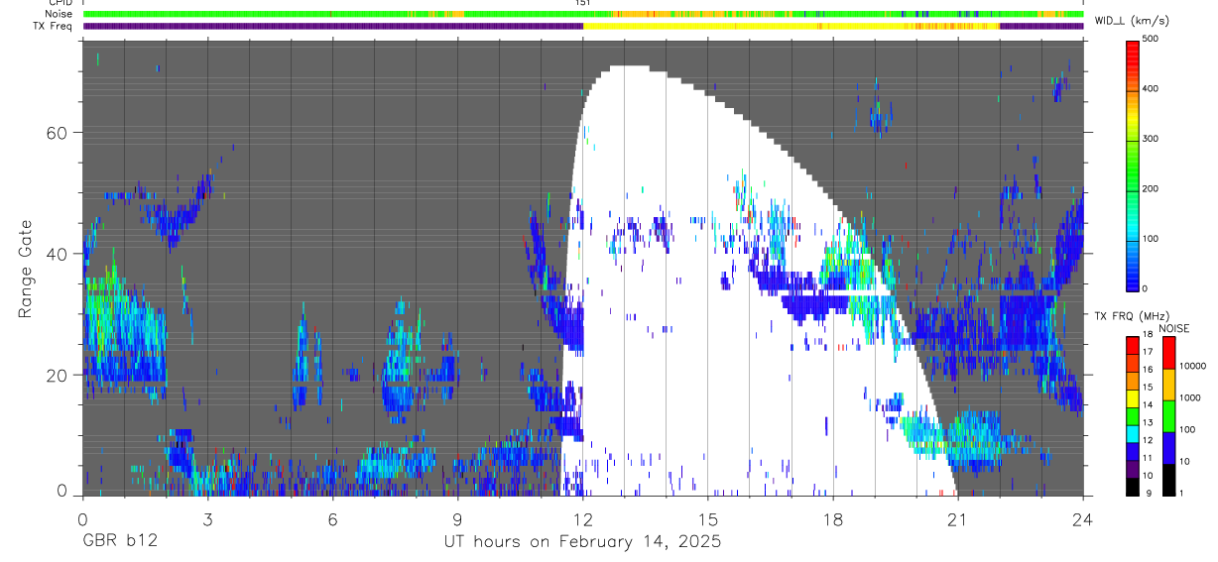Click the x-axis tick label 21
The width and height of the screenshot is (1218, 562).
pos(957,518)
